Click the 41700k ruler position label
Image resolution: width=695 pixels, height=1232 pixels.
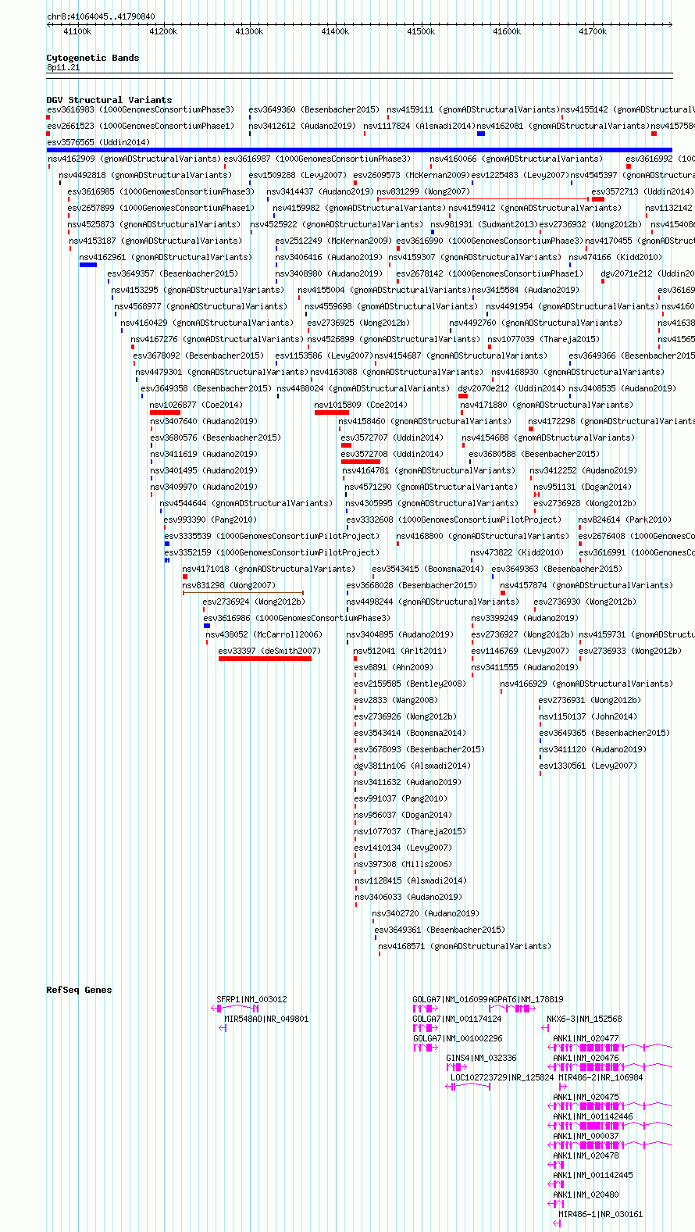(593, 31)
